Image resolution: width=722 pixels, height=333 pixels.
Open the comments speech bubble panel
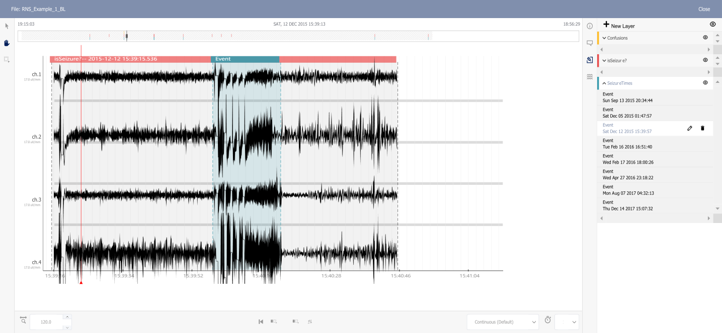tap(590, 43)
